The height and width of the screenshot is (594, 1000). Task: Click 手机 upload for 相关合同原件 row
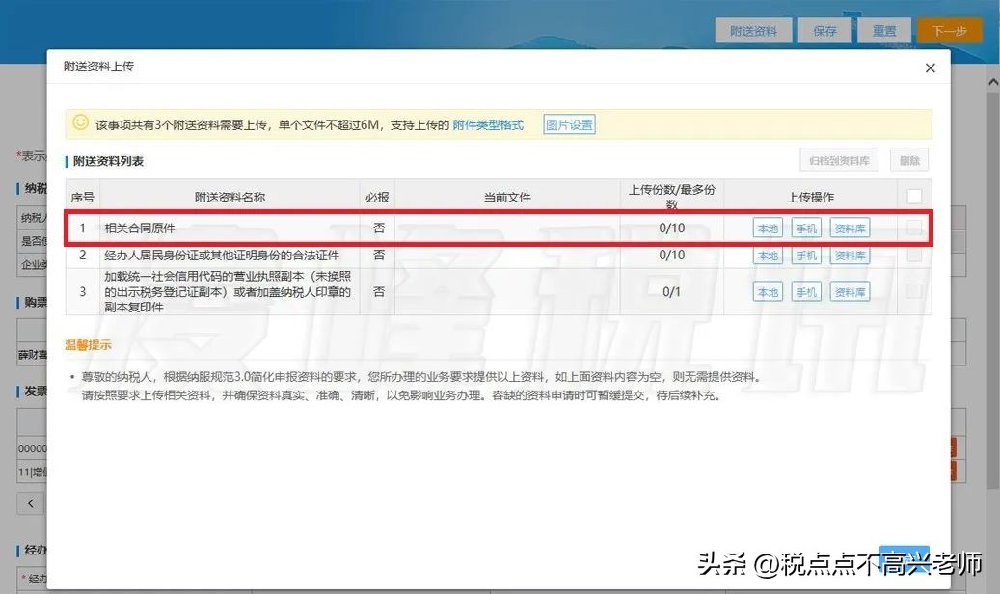[808, 228]
